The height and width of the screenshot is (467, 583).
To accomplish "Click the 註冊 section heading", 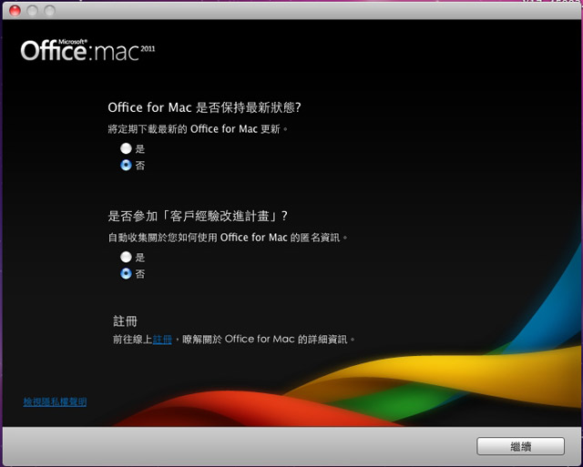I will (125, 321).
